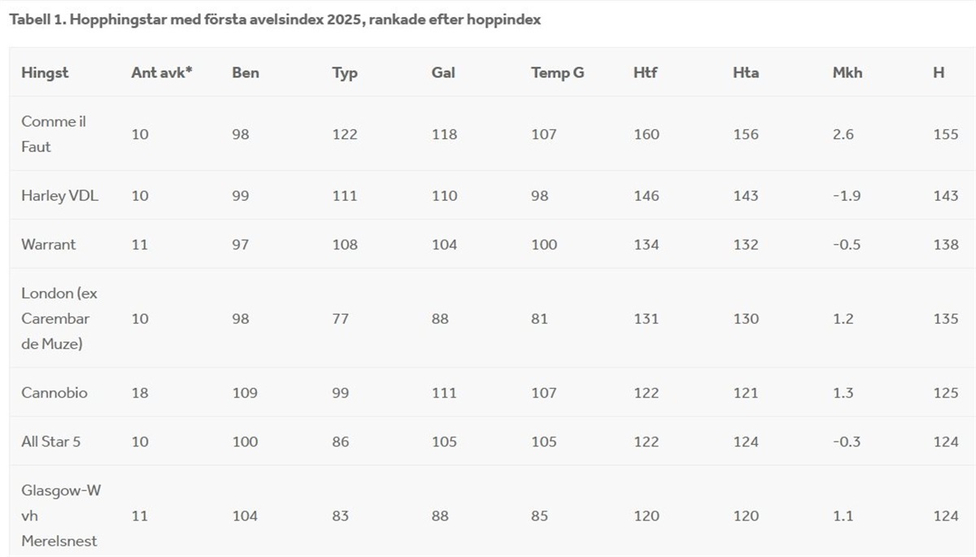Click the Tabell 1 table title

[x=275, y=20]
